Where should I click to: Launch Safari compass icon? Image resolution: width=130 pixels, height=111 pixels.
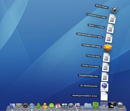click(32, 106)
